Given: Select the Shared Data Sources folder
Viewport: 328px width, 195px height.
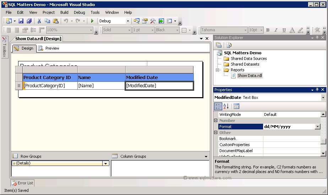Looking at the screenshot, I should pyautogui.click(x=248, y=58).
